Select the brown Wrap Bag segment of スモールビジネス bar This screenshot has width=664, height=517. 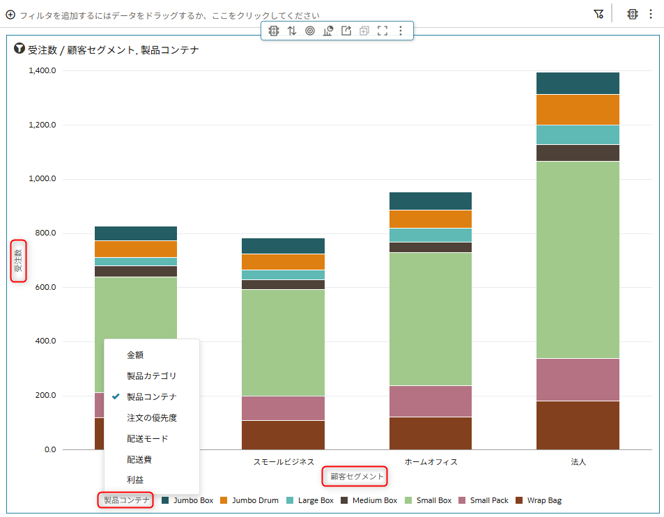click(284, 435)
